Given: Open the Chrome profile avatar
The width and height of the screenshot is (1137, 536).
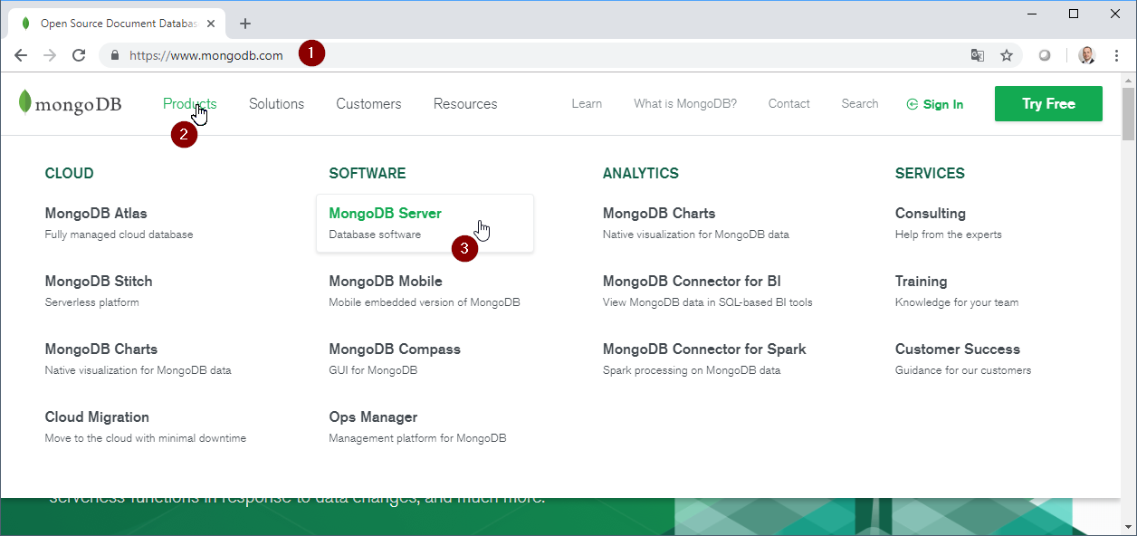Looking at the screenshot, I should (1087, 55).
